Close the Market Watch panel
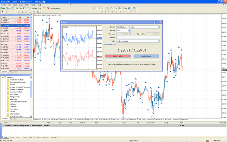 click(31, 15)
